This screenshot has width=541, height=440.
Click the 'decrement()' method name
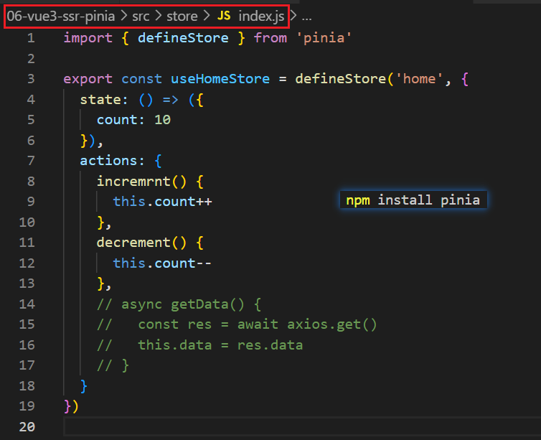point(141,243)
